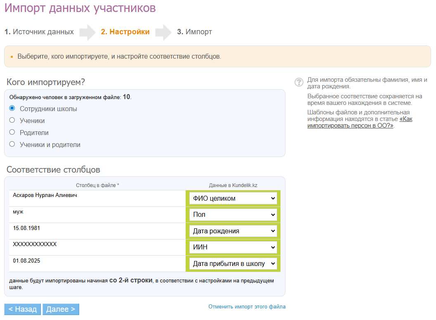Expand the ИИН mapping dropdown
Screen dimensions: 436x320
233,247
